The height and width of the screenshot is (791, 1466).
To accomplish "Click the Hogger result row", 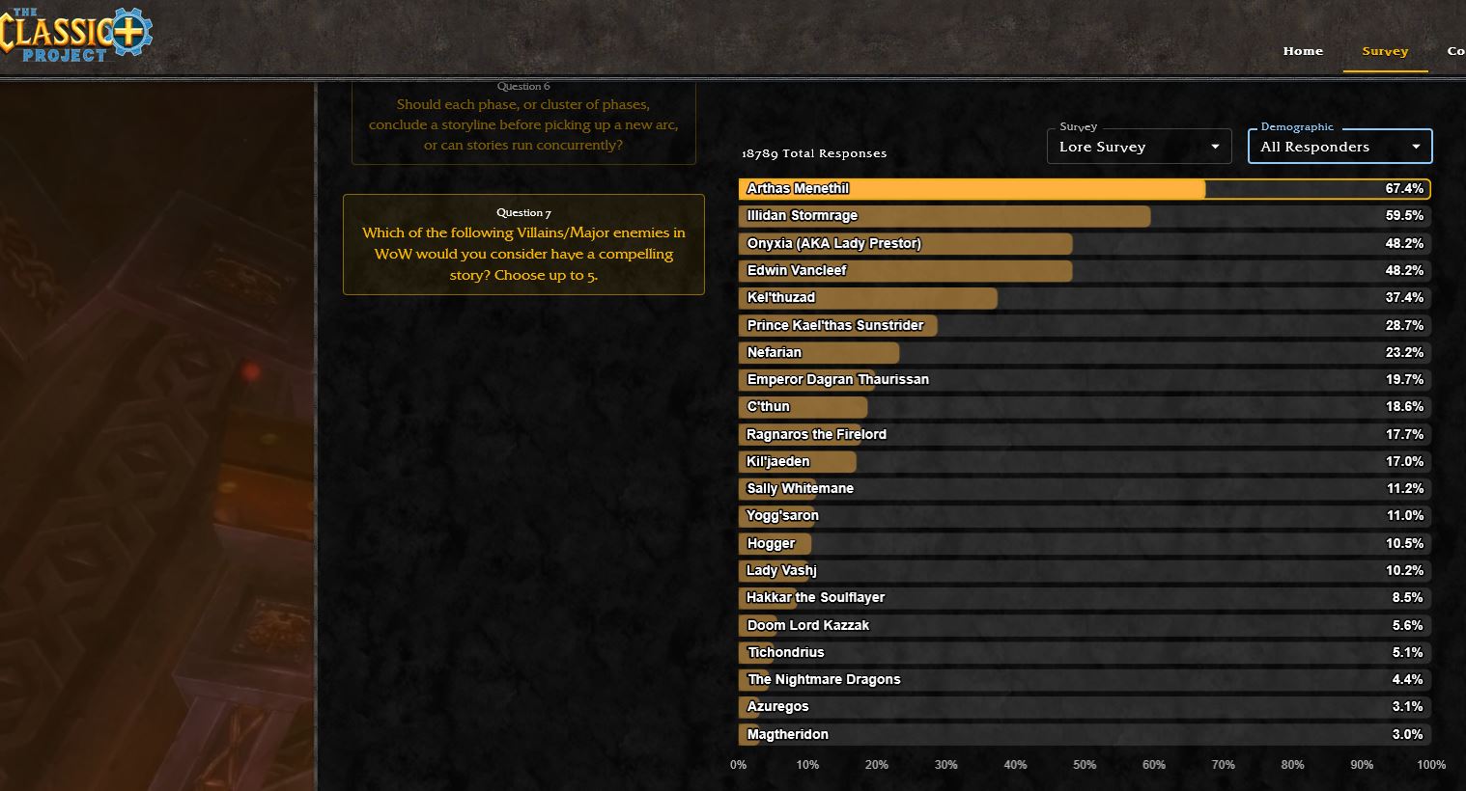I will (1085, 543).
